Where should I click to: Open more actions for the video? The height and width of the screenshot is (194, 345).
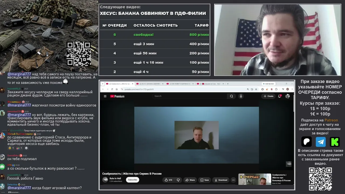point(233,180)
